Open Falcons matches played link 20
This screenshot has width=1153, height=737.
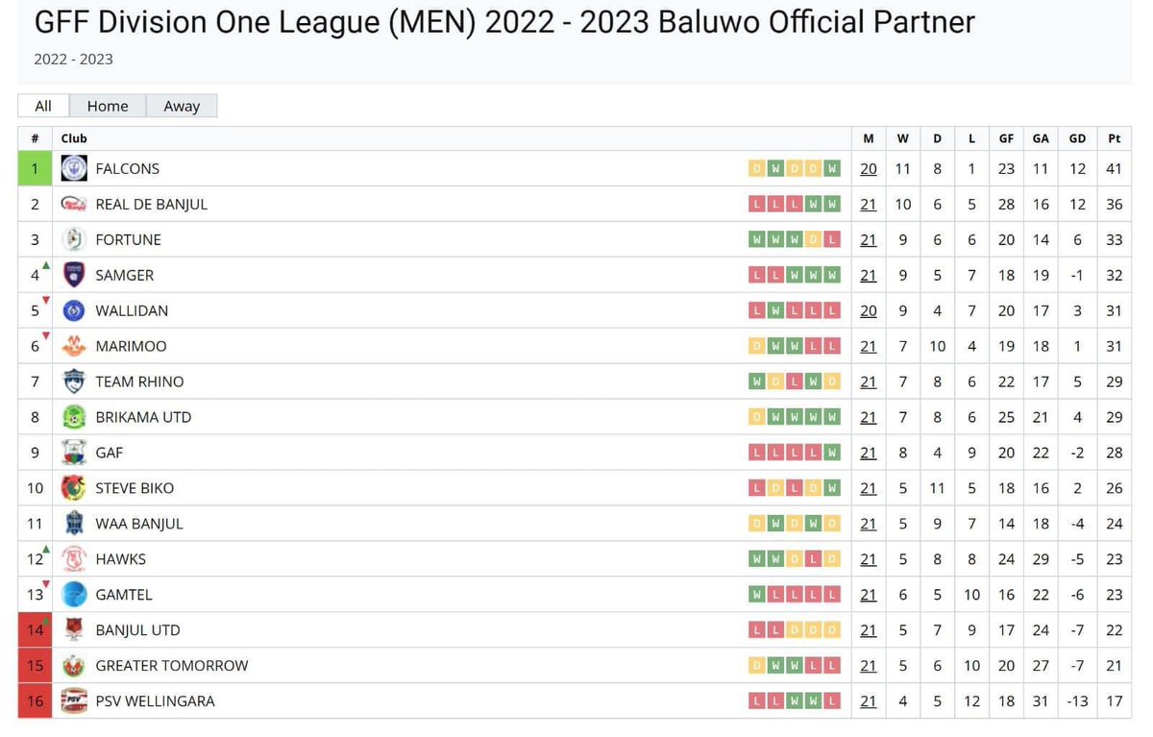(869, 168)
